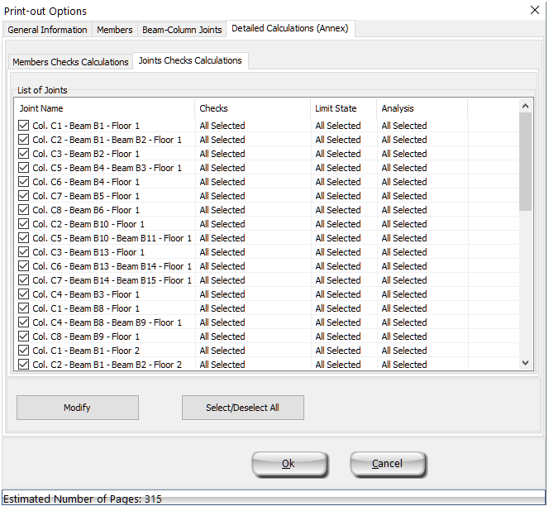Screen dimensions: 549x506
Task: Open the Members tab
Action: pyautogui.click(x=114, y=30)
